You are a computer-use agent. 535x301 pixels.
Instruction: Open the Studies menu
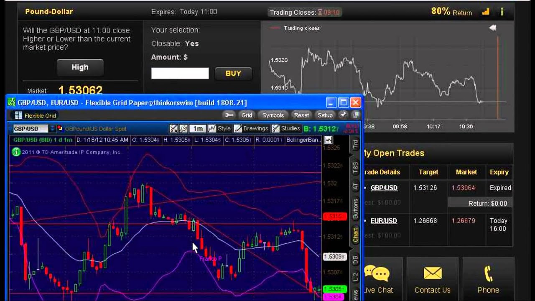click(x=286, y=129)
